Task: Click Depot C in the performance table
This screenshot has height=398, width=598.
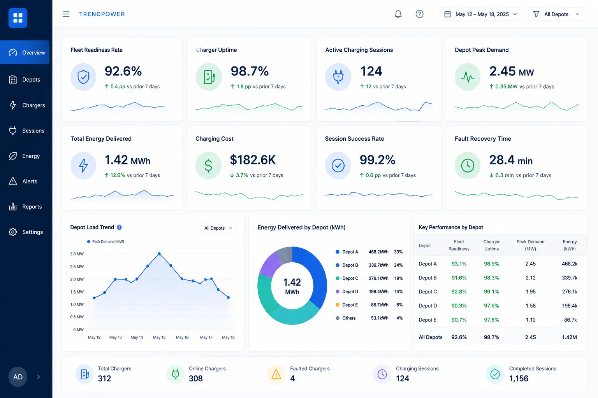Action: pyautogui.click(x=428, y=292)
